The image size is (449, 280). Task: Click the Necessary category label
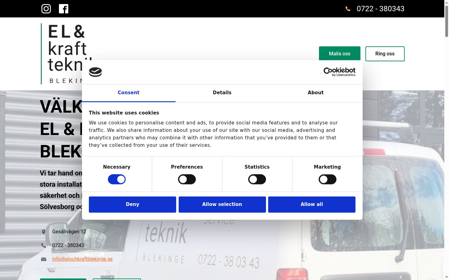(x=117, y=167)
